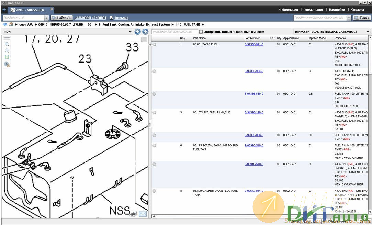
Task: Click the Найти VIN button
Action: (62, 18)
